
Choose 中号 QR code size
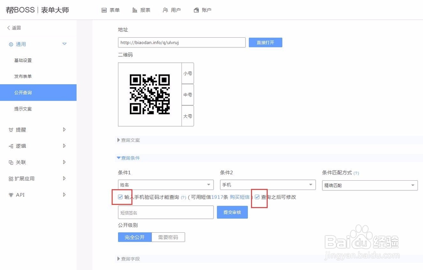(x=188, y=95)
